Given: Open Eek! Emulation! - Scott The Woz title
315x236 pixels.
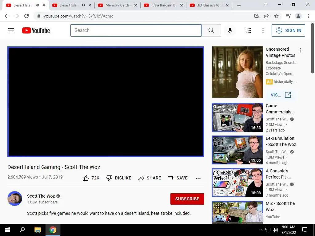Looking at the screenshot, I should click(x=281, y=141).
